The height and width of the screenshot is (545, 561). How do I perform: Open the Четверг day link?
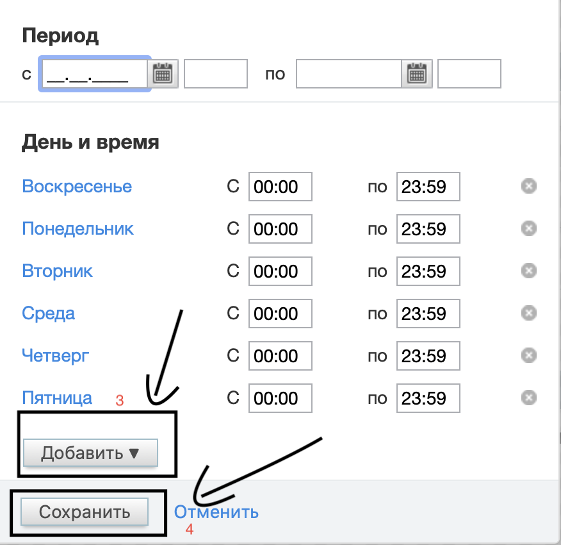coord(56,356)
